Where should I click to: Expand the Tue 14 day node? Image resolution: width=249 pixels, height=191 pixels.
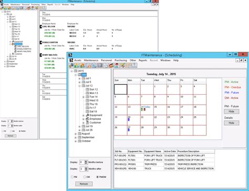click(x=84, y=97)
